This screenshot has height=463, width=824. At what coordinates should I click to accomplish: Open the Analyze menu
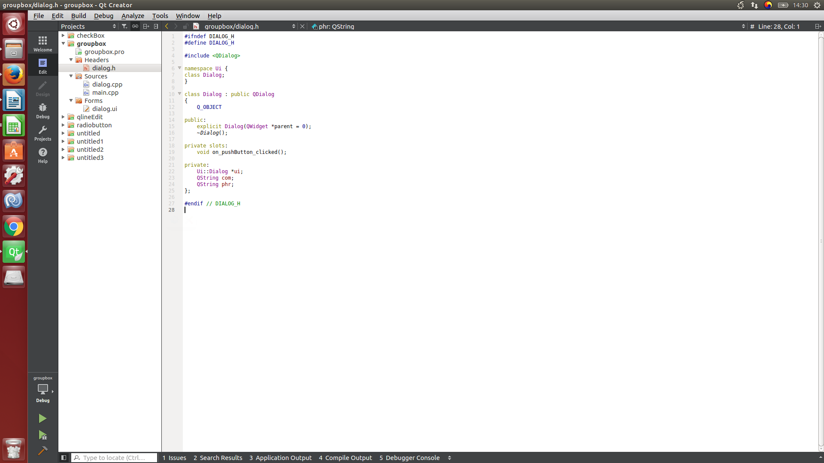click(x=133, y=16)
